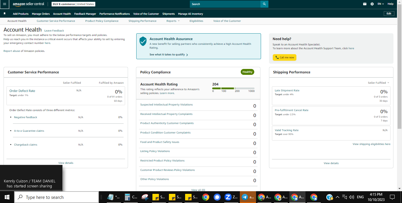Switch to Shipping Performance tab
The width and height of the screenshot is (402, 203).
tap(142, 21)
